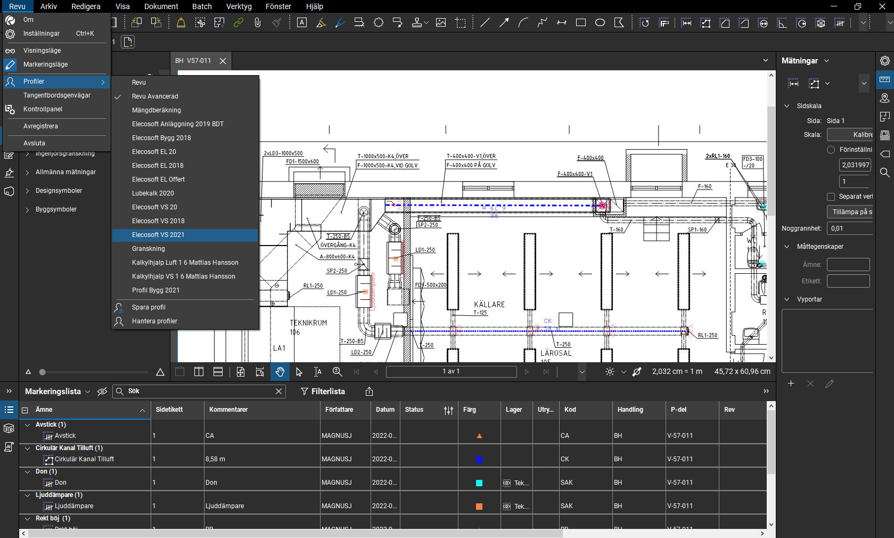Collapse the Sidskala section
This screenshot has width=894, height=538.
point(787,106)
